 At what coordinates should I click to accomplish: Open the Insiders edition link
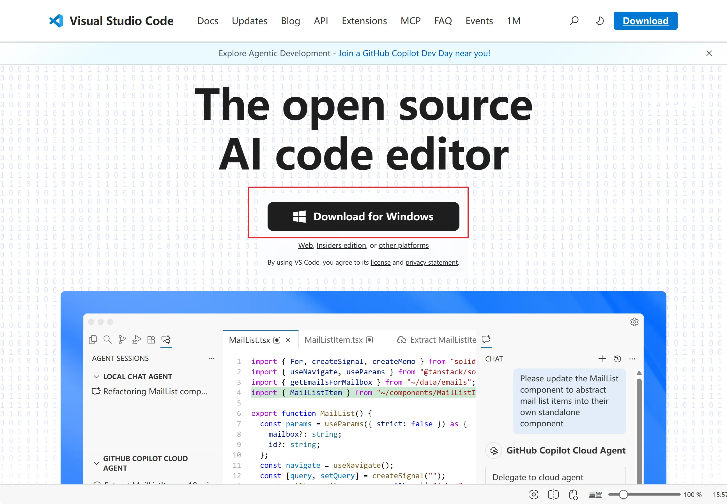click(341, 245)
